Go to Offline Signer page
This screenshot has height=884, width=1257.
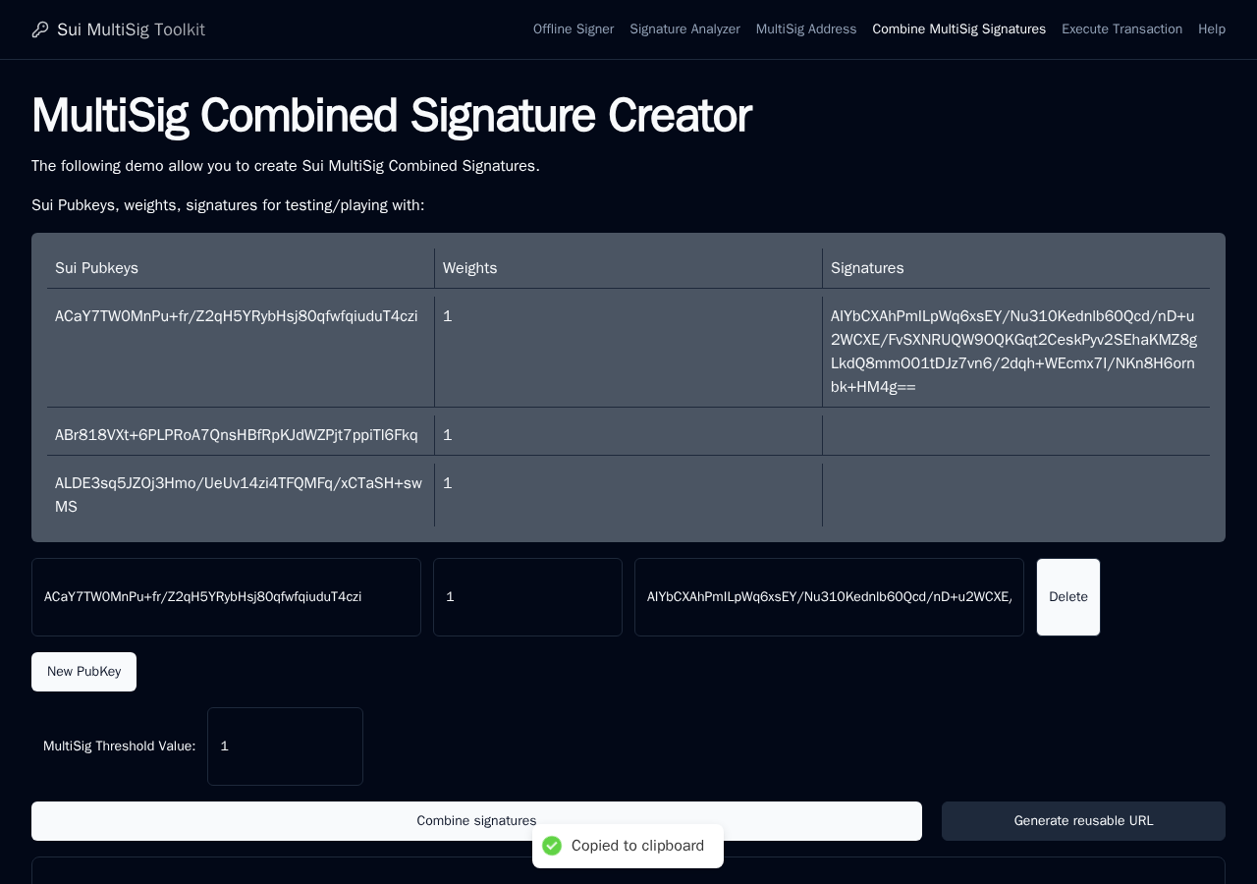(x=574, y=29)
